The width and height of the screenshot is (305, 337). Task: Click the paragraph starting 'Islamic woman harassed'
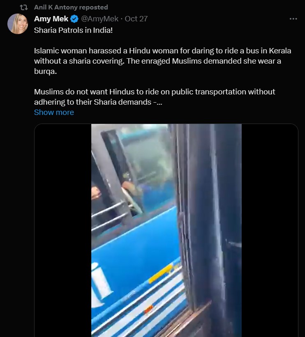click(162, 61)
